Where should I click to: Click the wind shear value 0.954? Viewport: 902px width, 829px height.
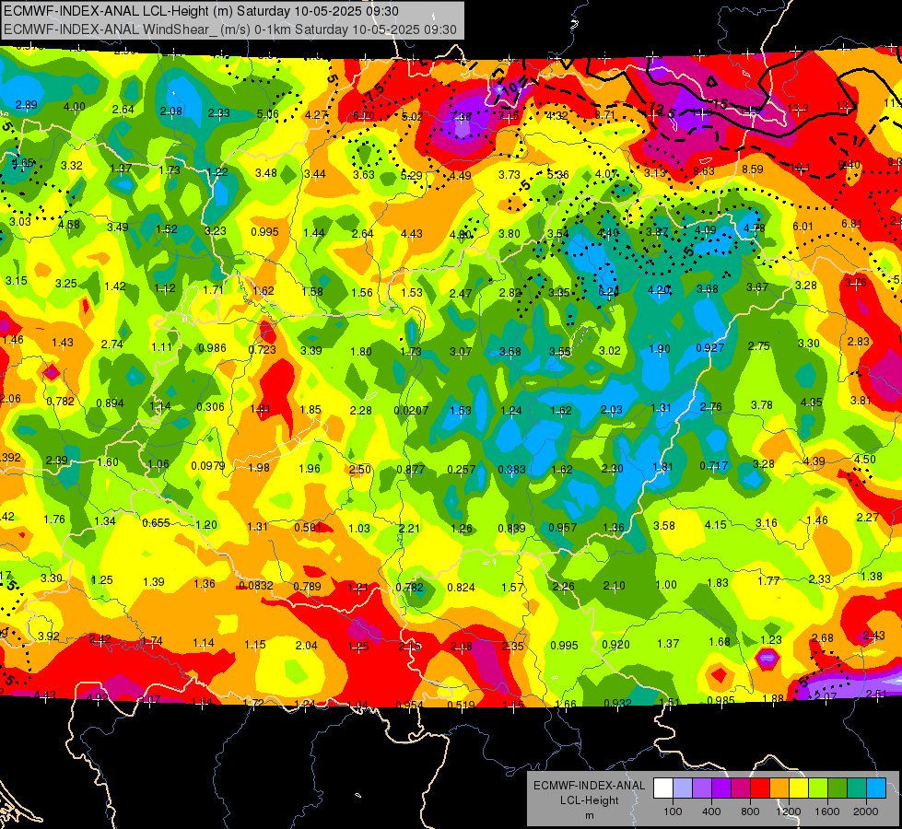point(410,705)
